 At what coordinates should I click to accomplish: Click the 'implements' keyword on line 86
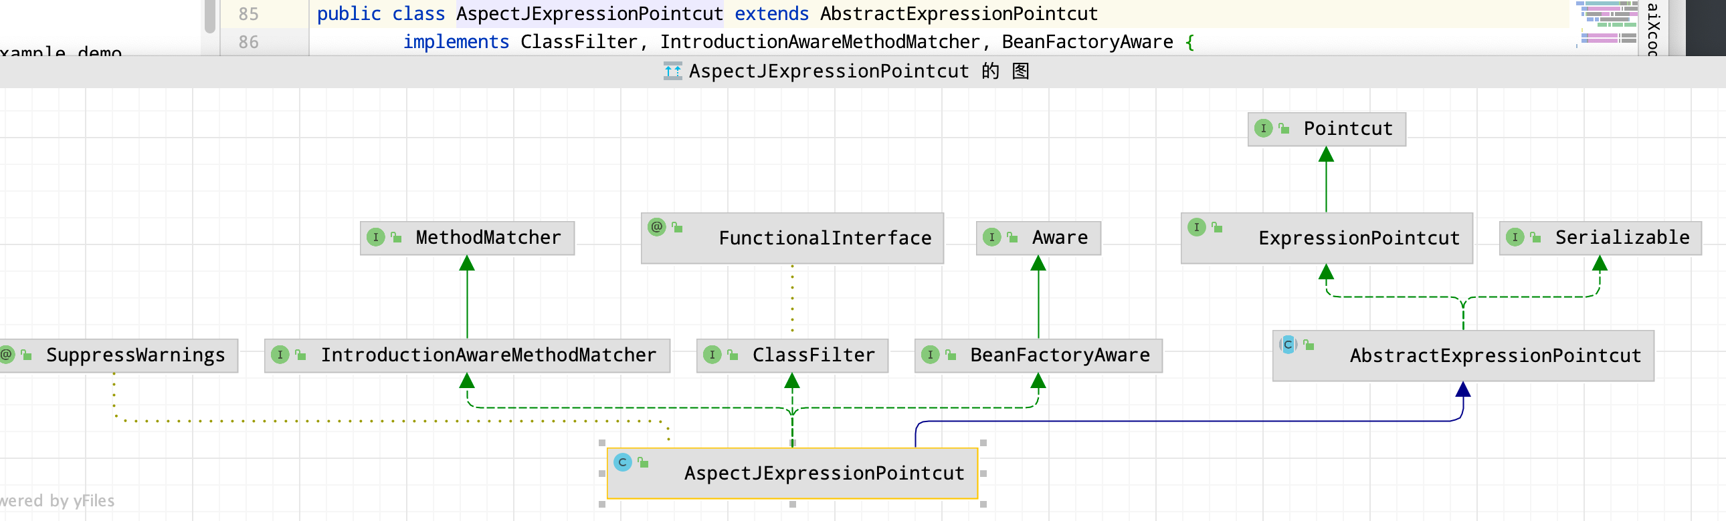[x=456, y=42]
